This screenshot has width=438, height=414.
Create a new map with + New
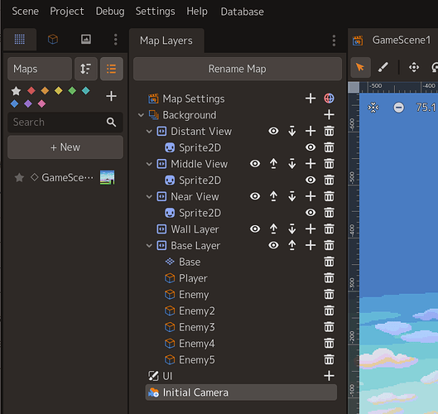pyautogui.click(x=65, y=147)
